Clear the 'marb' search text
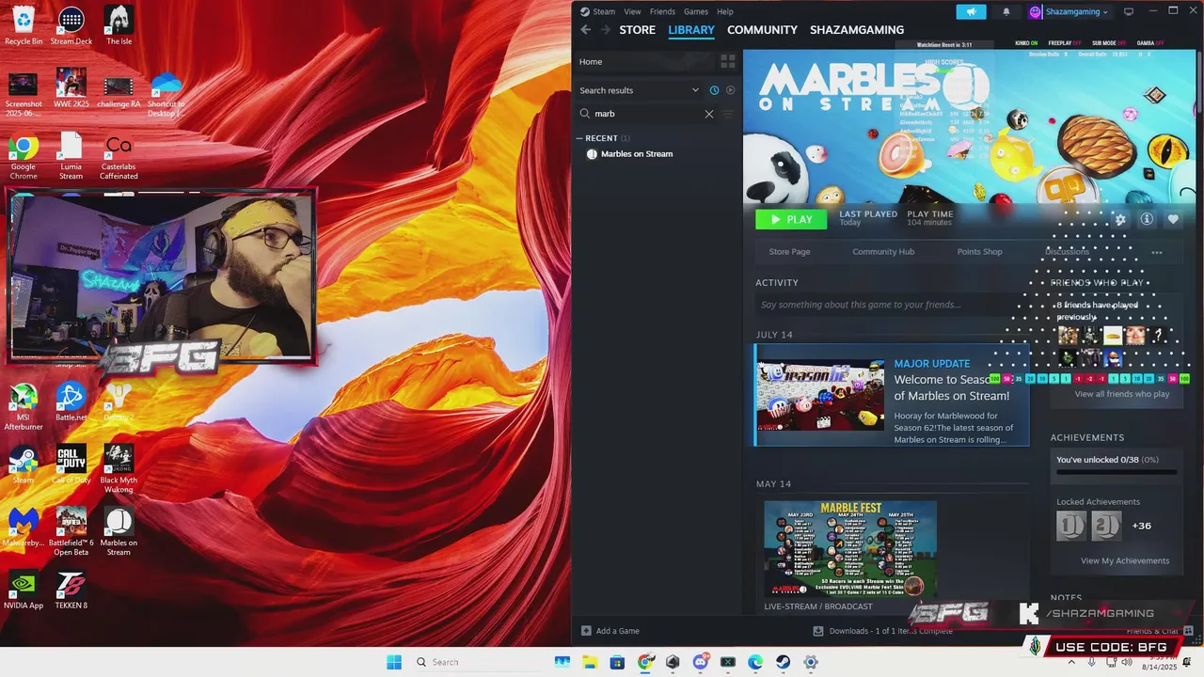Image resolution: width=1204 pixels, height=677 pixels. pos(709,114)
